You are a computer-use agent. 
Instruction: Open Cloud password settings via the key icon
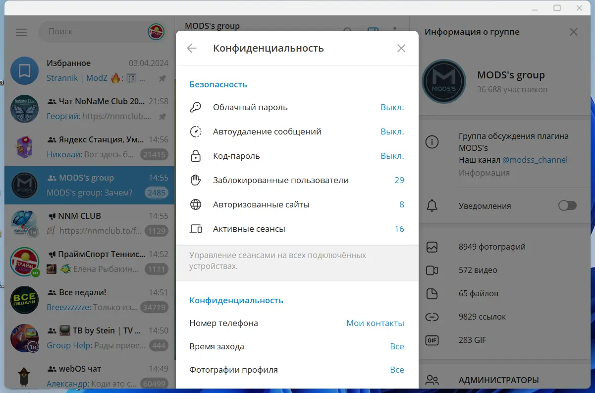pos(197,107)
